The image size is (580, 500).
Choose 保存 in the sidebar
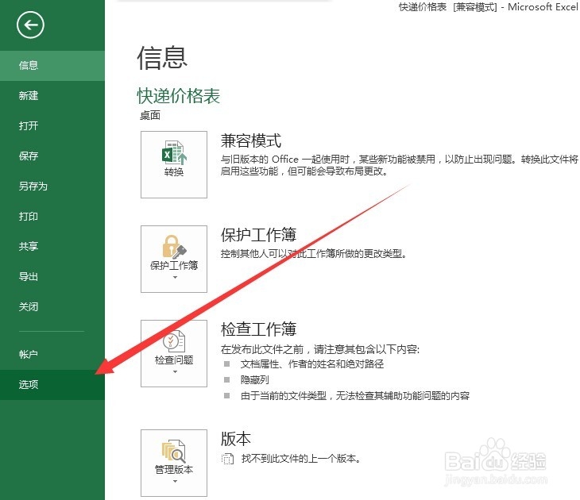[x=52, y=156]
